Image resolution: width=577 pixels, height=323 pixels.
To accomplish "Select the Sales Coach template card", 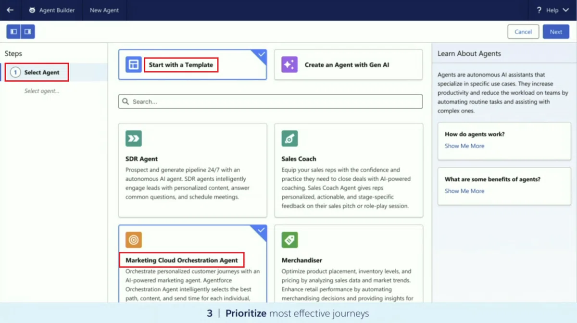I will (x=349, y=170).
